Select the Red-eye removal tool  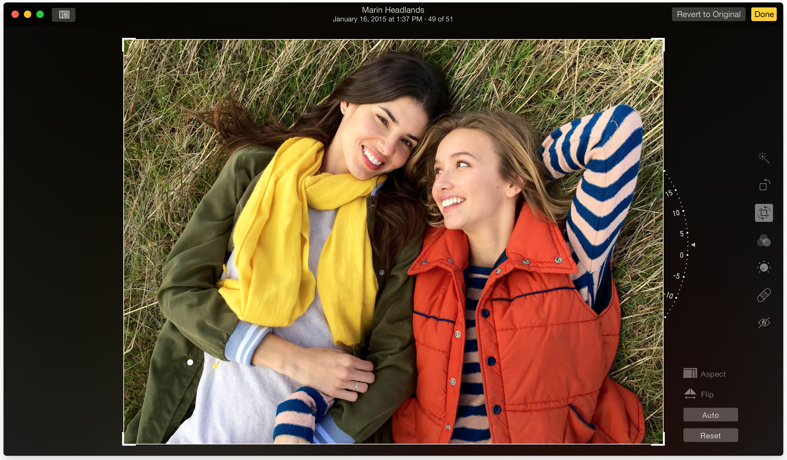point(764,323)
